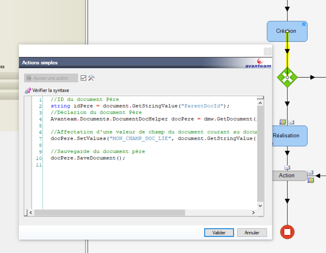The image size is (326, 253).
Task: Click the horizontal scrollbar thumb in editor
Action: coord(109,213)
